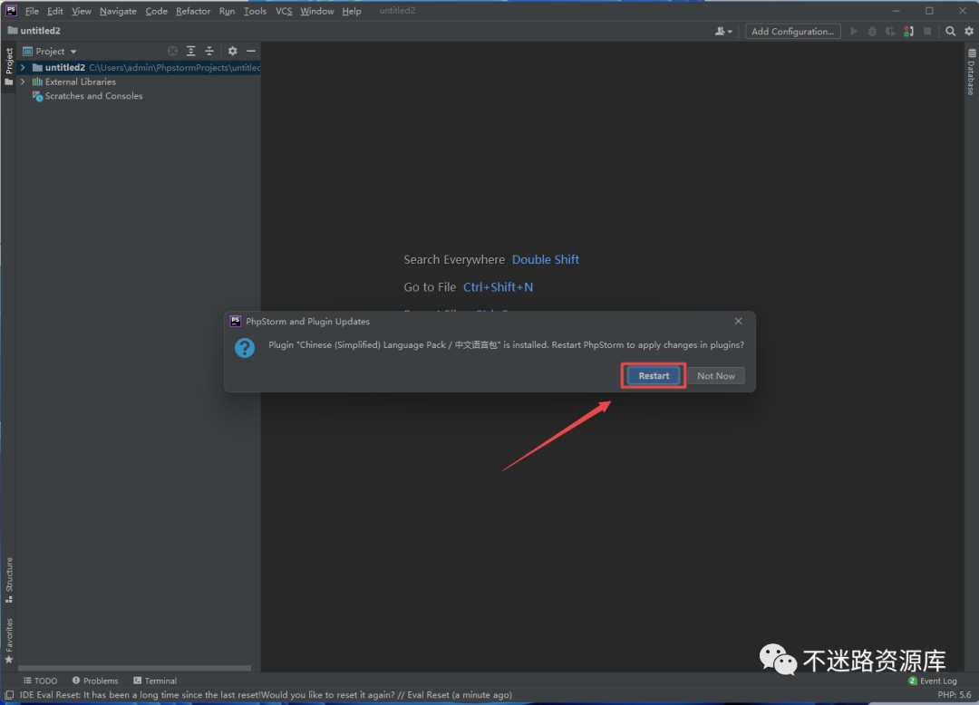Open the Project view dropdown
979x705 pixels.
tap(50, 51)
